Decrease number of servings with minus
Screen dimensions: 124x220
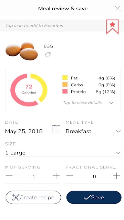point(9,176)
